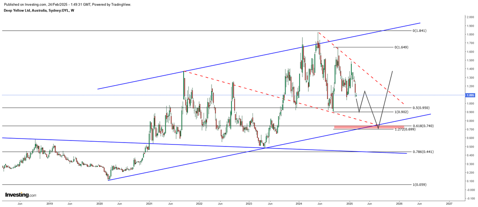Screen dimensions: 478x207
Task: Select the 1(0.902) Fibonacci label
Action: (x=402, y=112)
